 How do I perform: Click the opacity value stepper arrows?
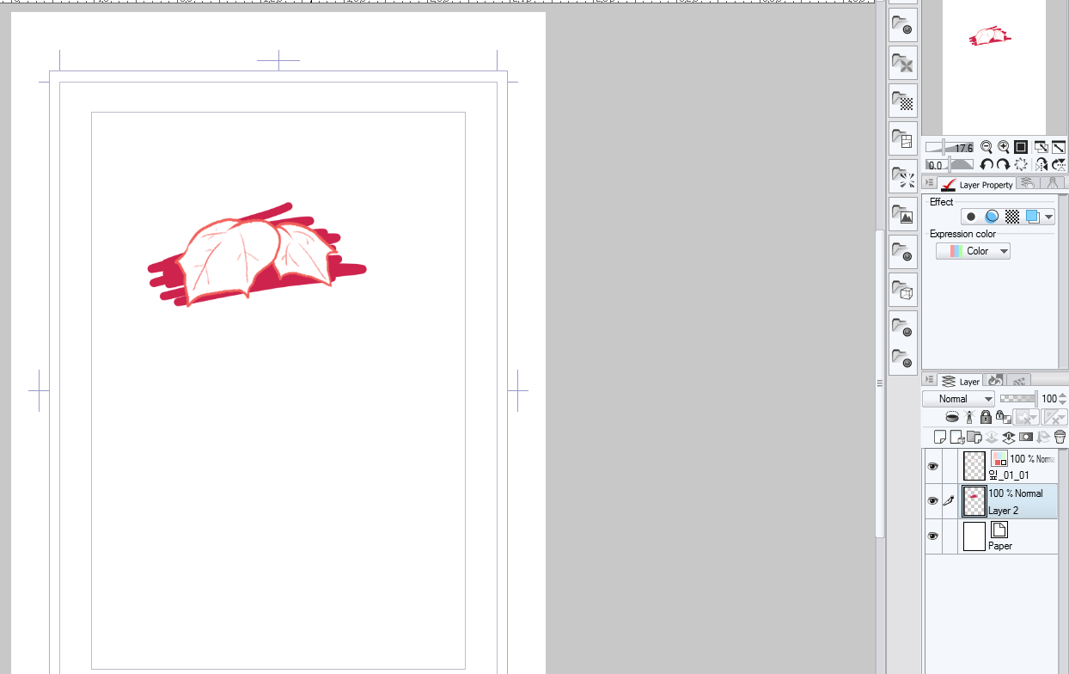1063,399
